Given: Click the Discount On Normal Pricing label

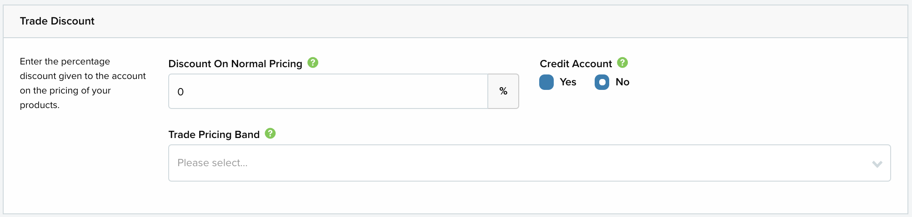Looking at the screenshot, I should (235, 64).
